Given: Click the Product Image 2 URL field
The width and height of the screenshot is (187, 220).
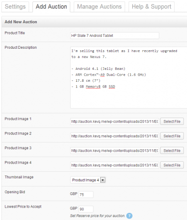Looking at the screenshot, I should click(114, 136).
